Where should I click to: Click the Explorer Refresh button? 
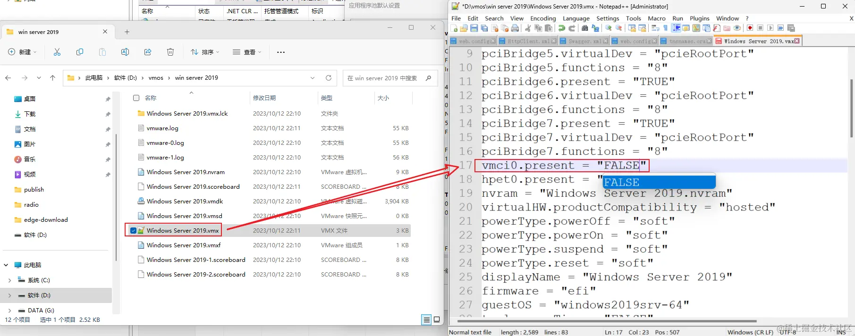pos(329,78)
